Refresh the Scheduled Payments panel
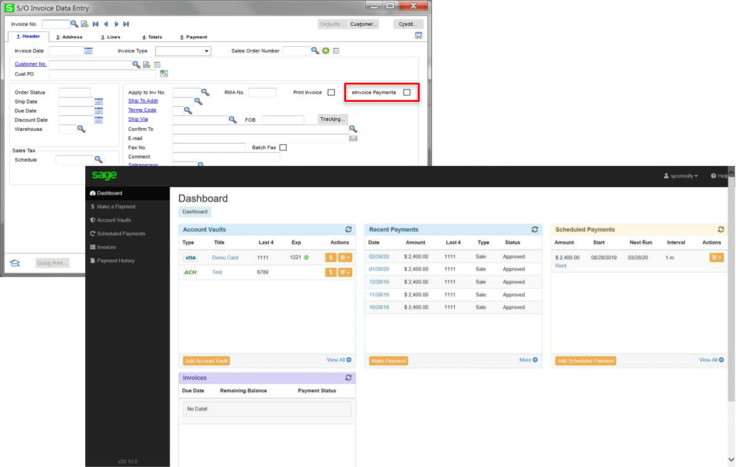This screenshot has height=467, width=736. (721, 229)
